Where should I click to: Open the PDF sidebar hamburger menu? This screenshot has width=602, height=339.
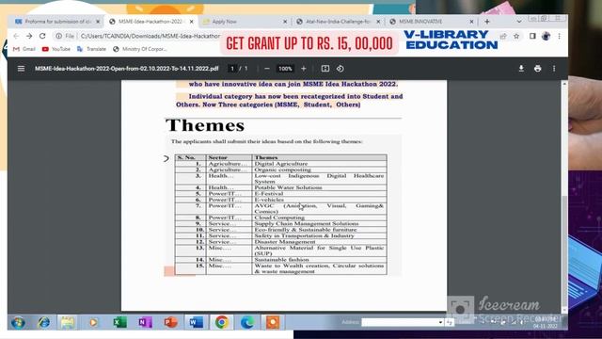[x=21, y=69]
